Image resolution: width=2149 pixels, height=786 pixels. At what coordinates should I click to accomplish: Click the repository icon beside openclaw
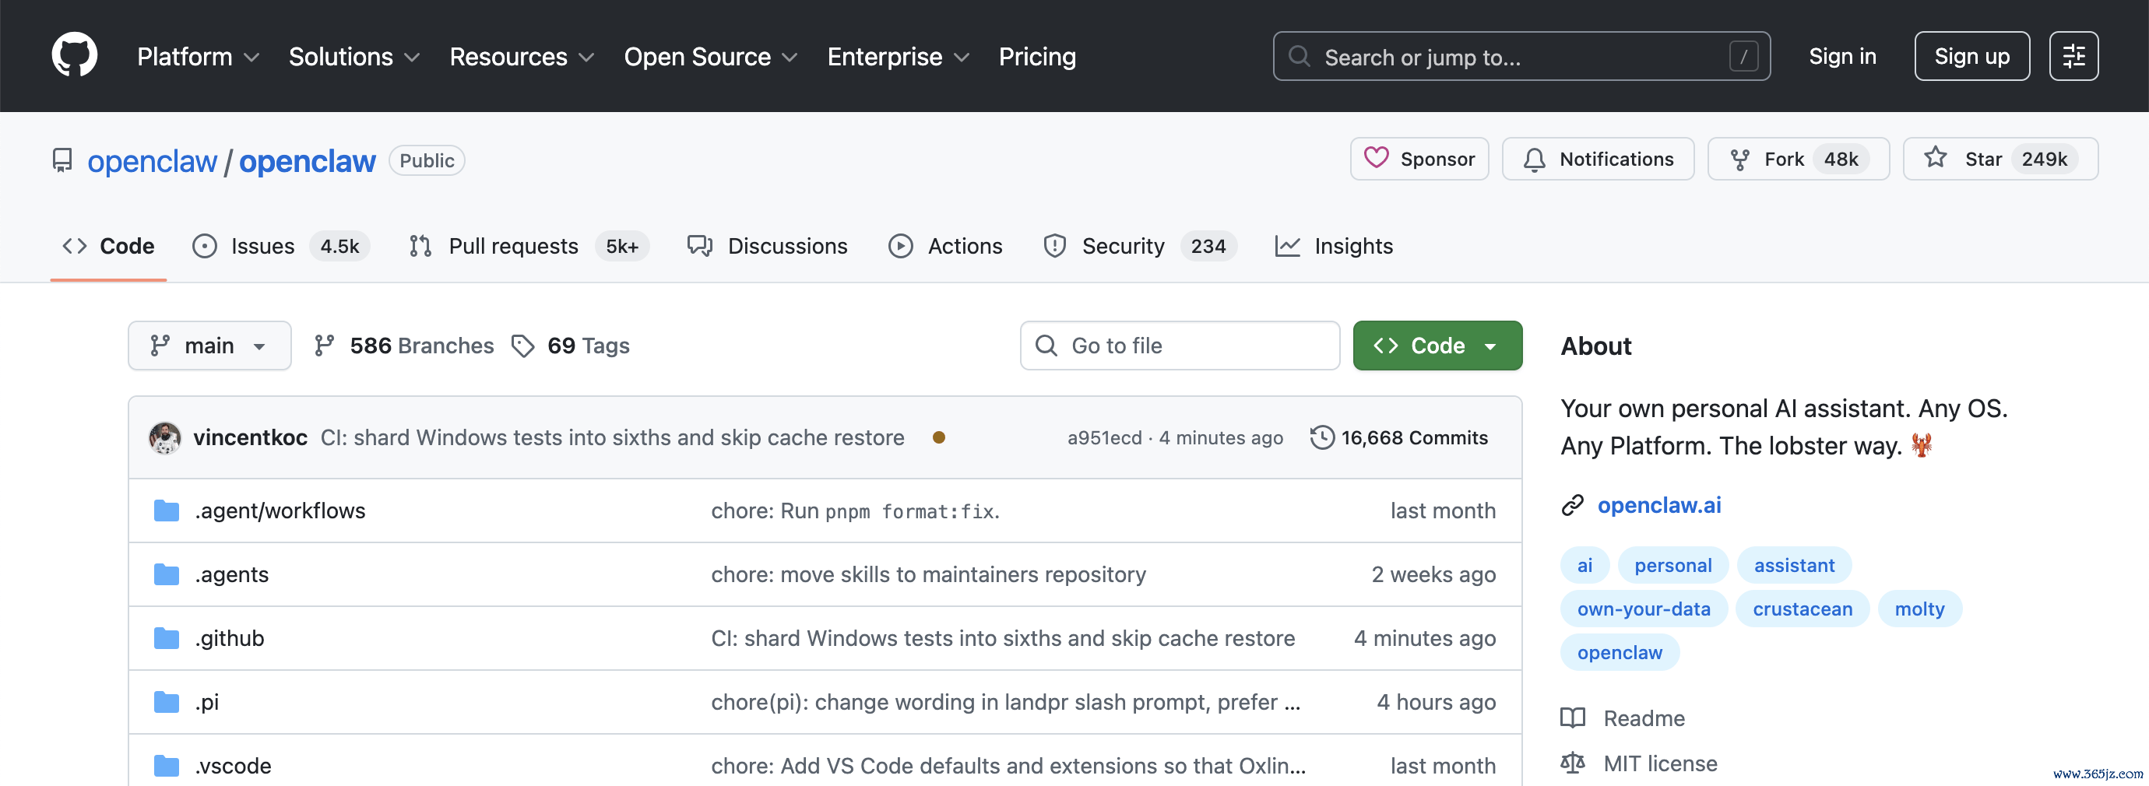pos(62,160)
